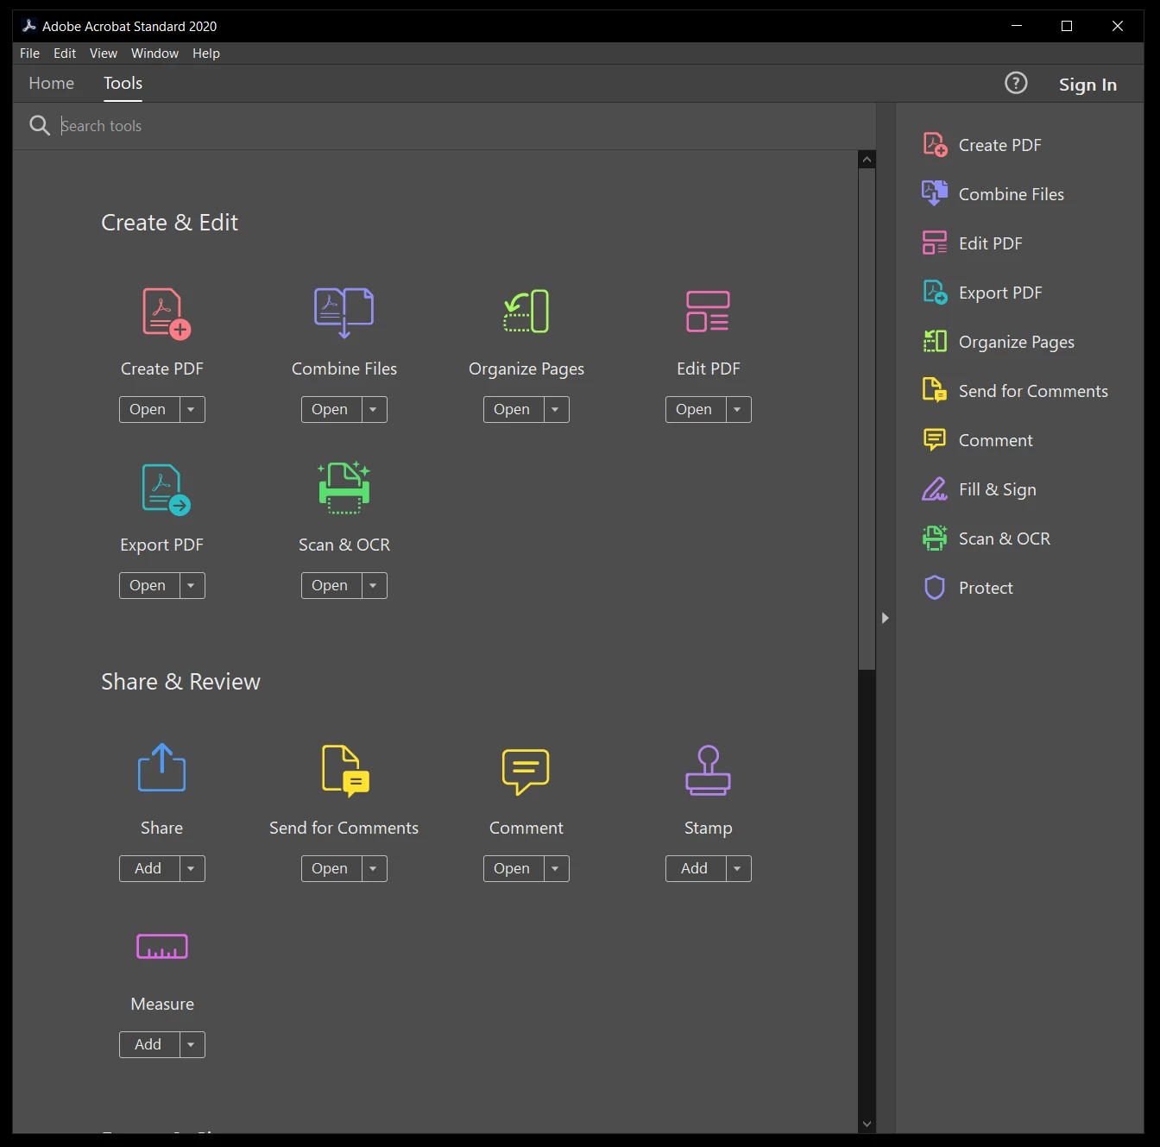The width and height of the screenshot is (1160, 1147).
Task: Open Combine Files from right sidebar icon
Action: pyautogui.click(x=935, y=193)
